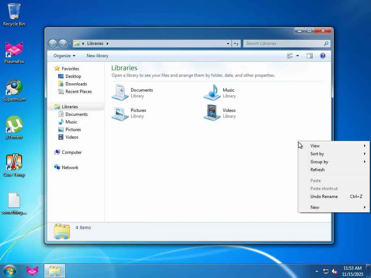Screen dimensions: 371x278
Task: Open the Start menu orb
Action: tap(10, 271)
